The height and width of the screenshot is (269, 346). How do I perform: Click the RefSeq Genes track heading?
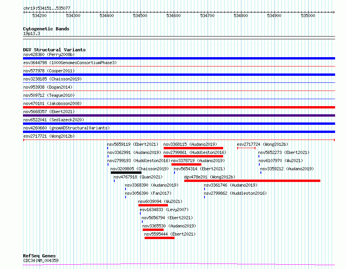tap(39, 256)
